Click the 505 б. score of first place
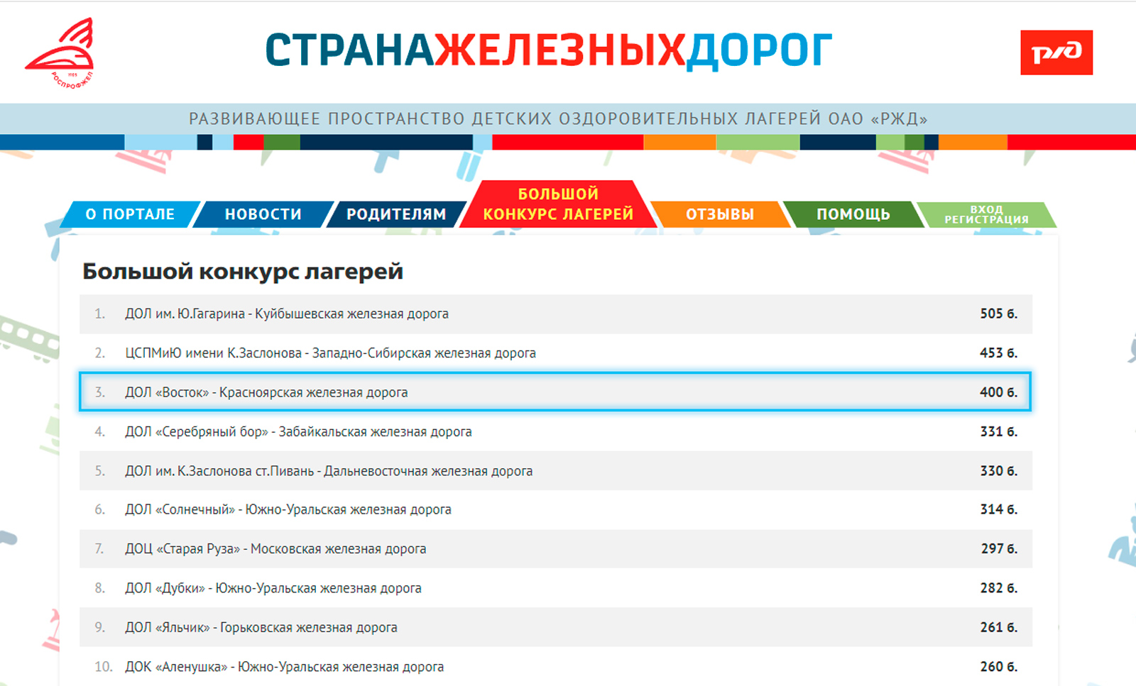 pyautogui.click(x=996, y=314)
